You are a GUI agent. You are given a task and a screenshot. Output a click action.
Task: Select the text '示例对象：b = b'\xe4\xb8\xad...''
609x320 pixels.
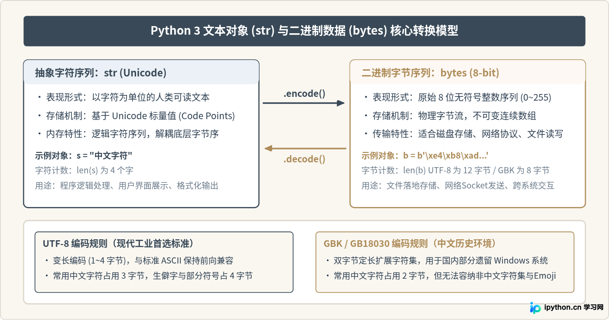point(425,156)
